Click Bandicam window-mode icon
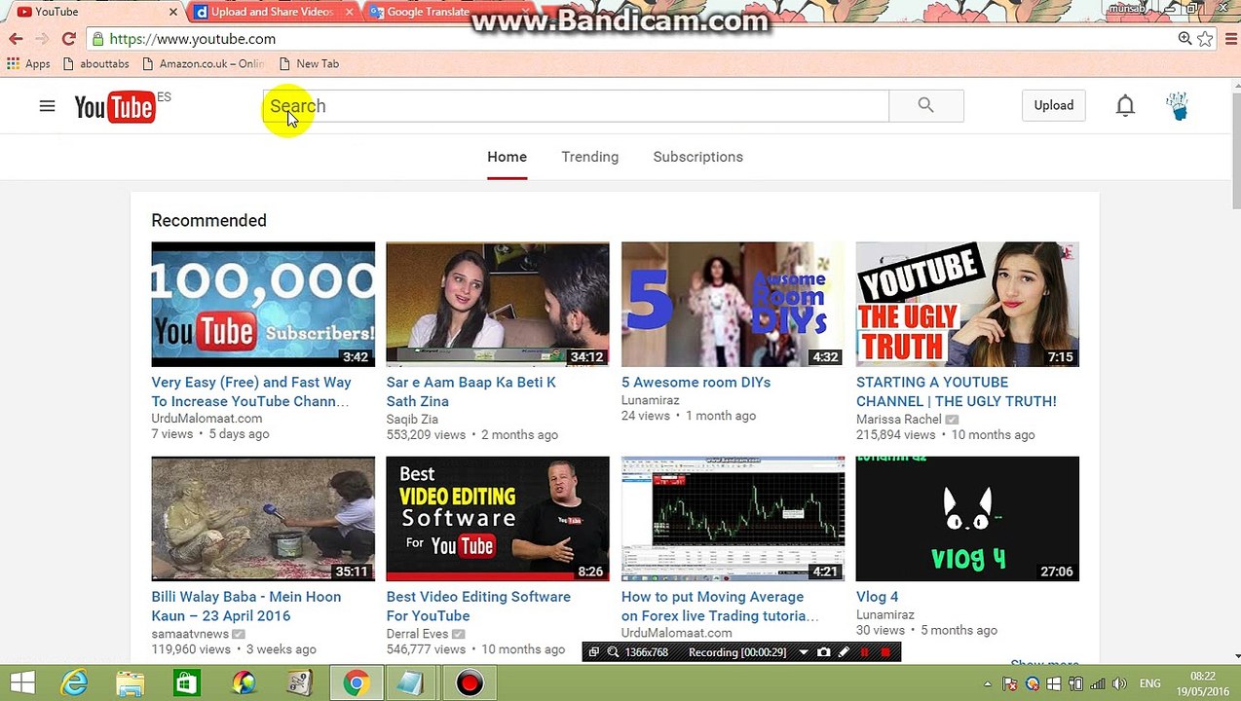 [593, 652]
